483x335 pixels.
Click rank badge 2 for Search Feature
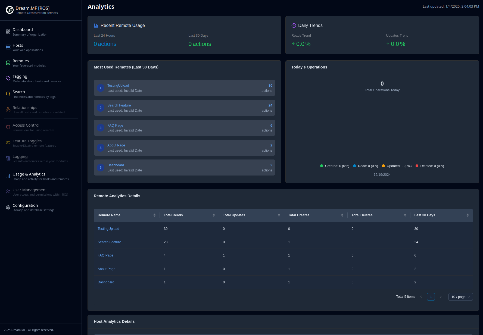pyautogui.click(x=101, y=108)
